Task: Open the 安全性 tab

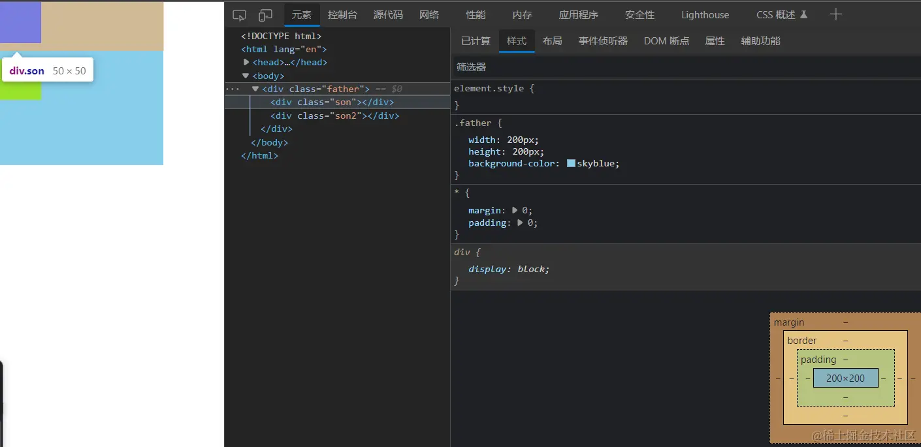Action: [639, 15]
